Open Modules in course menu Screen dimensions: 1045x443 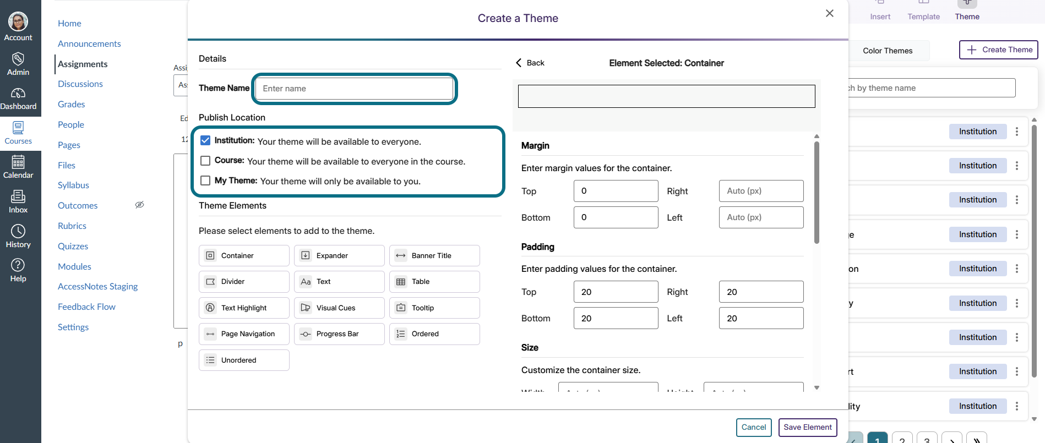click(74, 266)
